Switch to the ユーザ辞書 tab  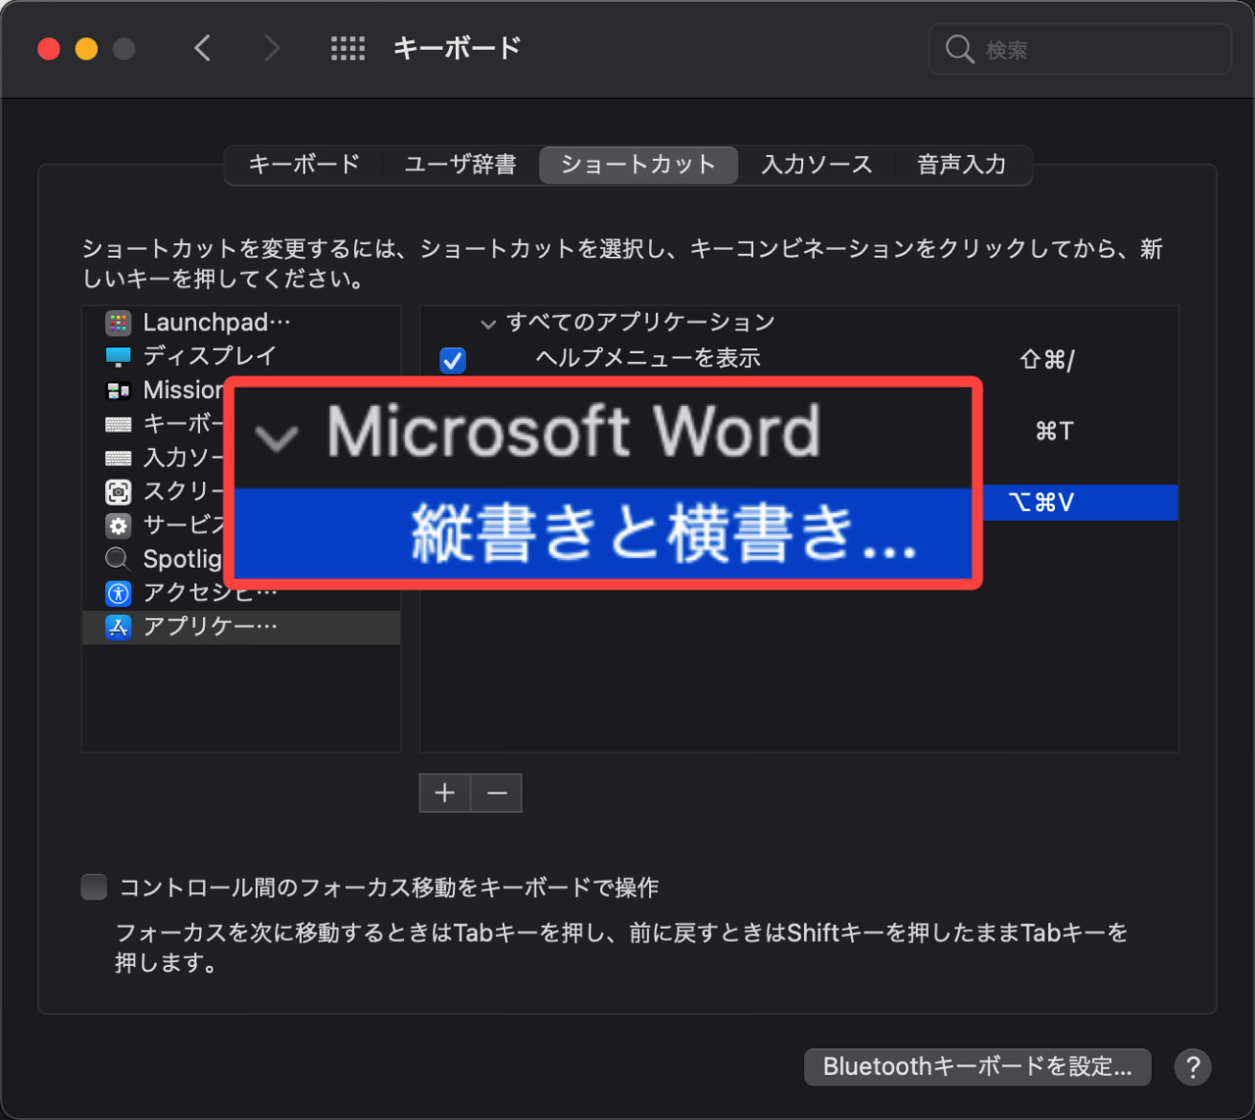point(460,165)
